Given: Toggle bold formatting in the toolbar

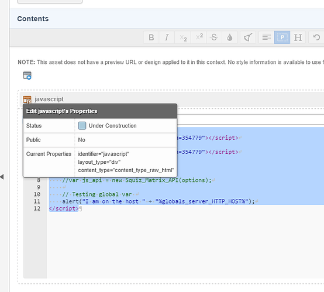Looking at the screenshot, I should [151, 37].
